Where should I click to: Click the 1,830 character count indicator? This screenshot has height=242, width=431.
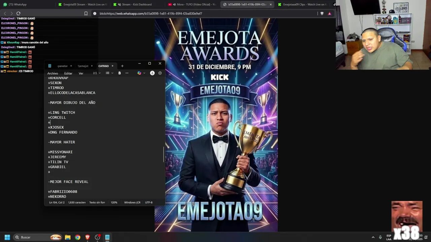click(77, 202)
